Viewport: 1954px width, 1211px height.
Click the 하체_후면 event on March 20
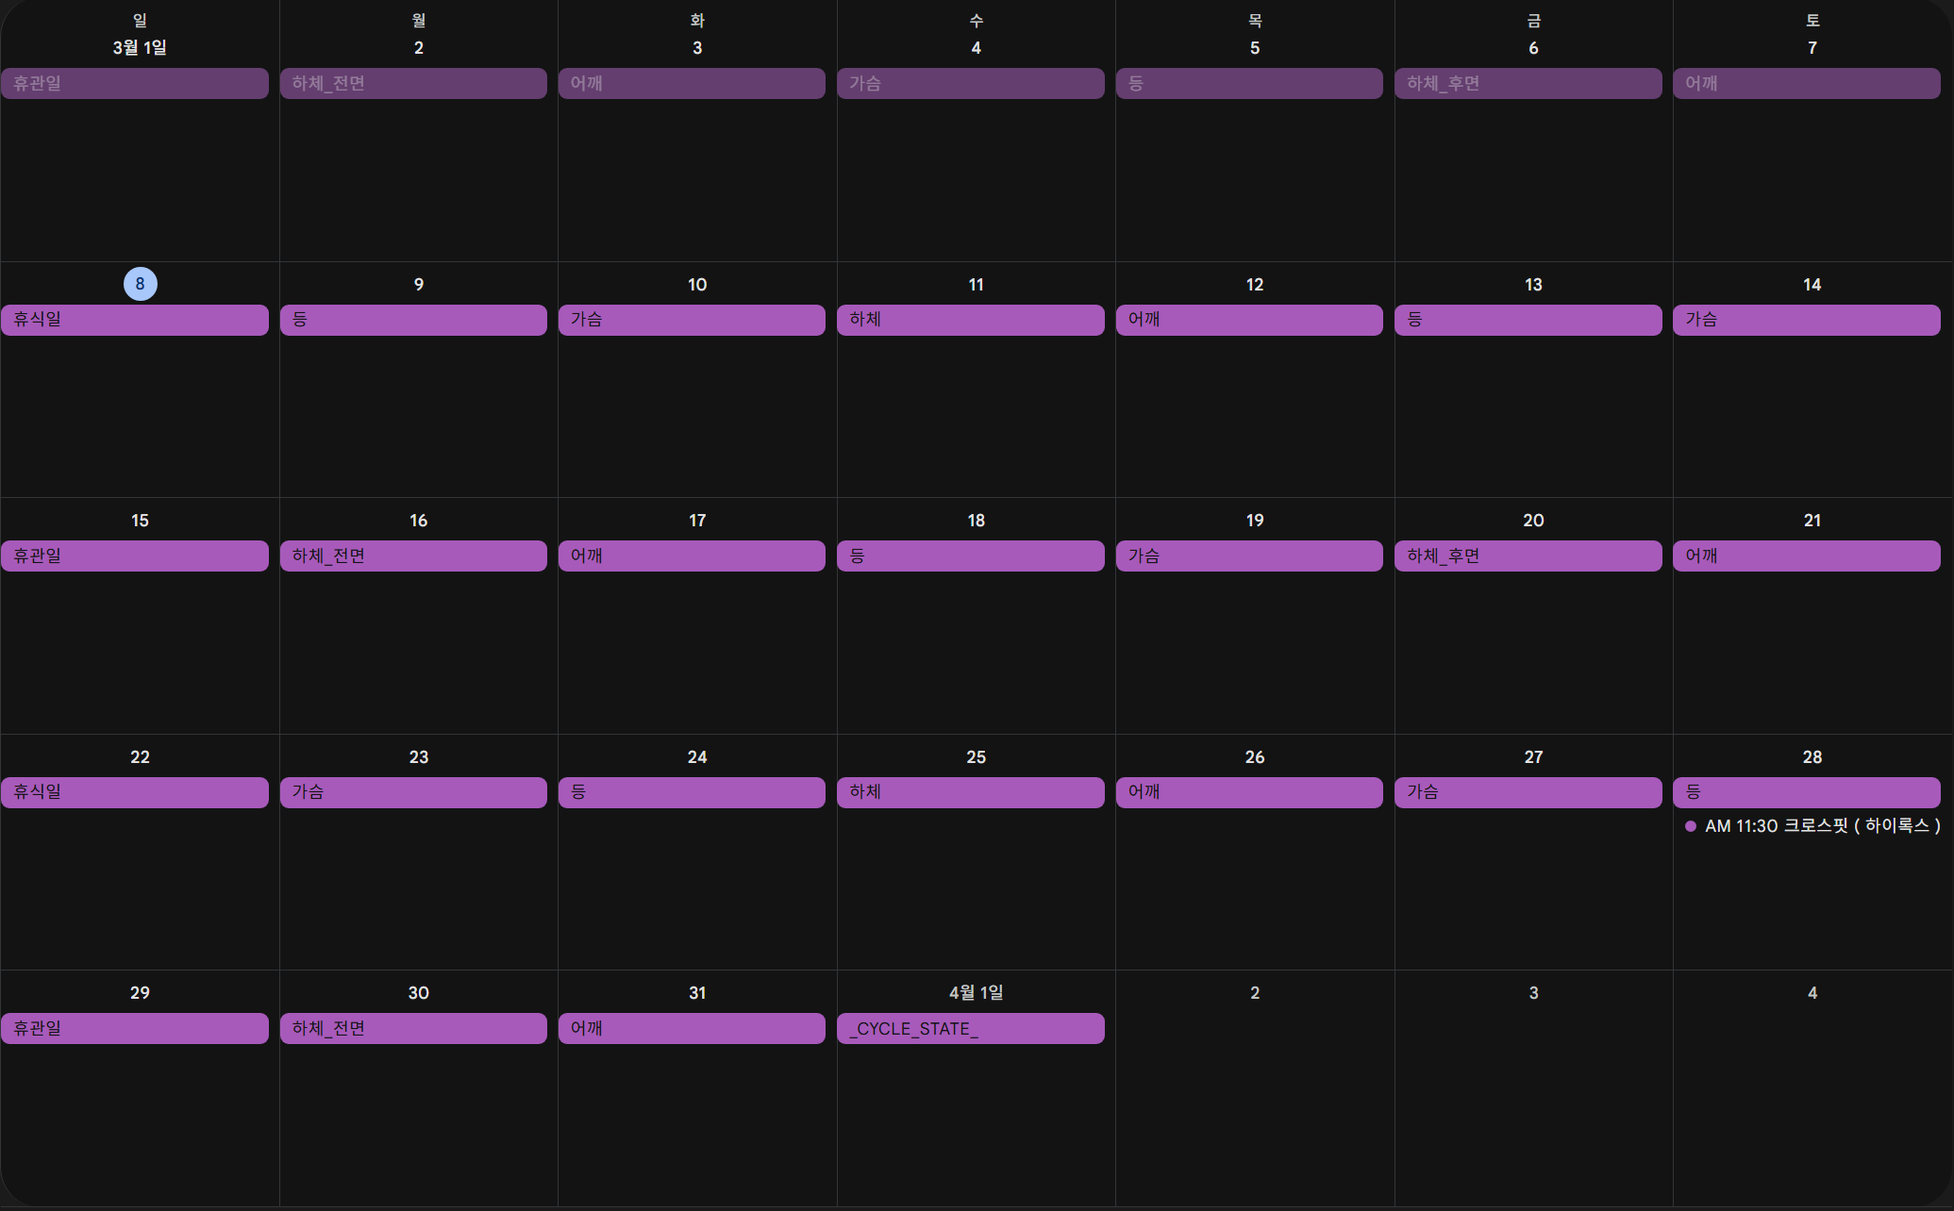1528,556
